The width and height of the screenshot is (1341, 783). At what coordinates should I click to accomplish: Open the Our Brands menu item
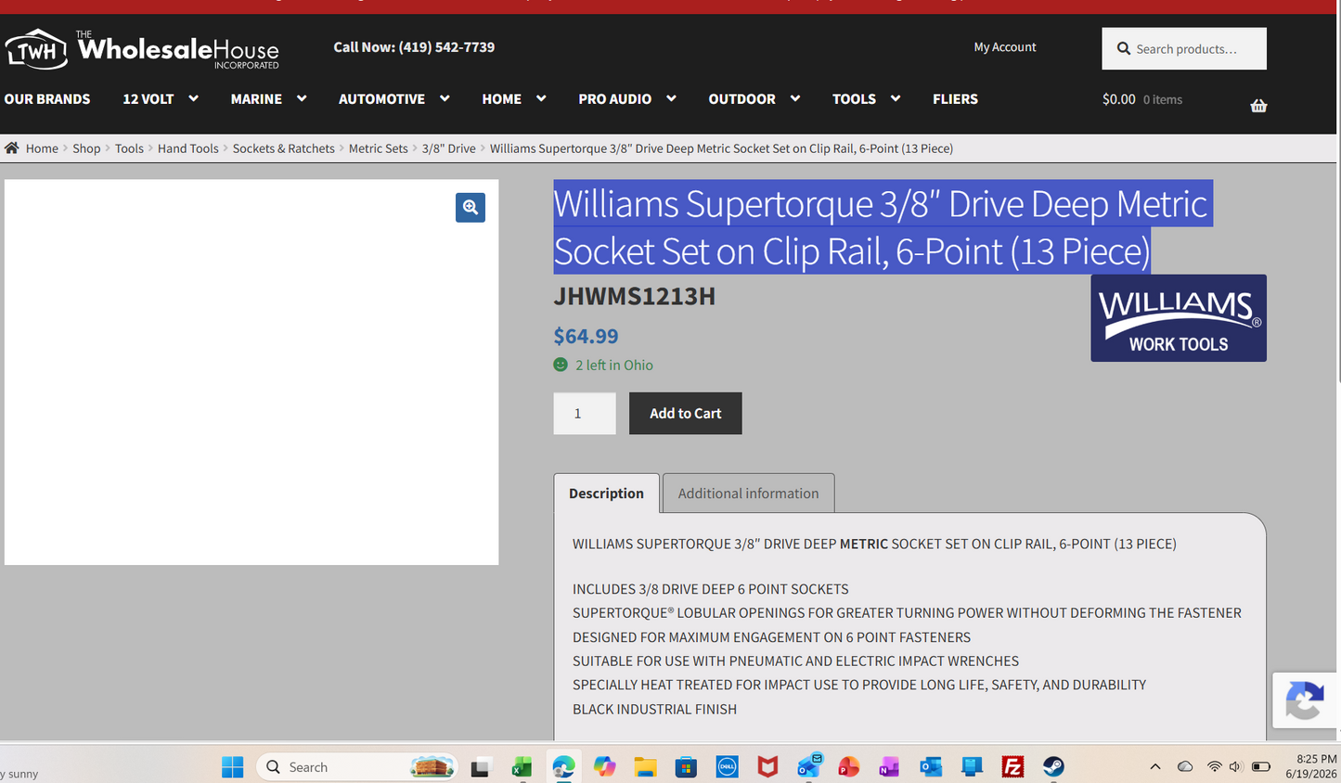click(x=47, y=99)
